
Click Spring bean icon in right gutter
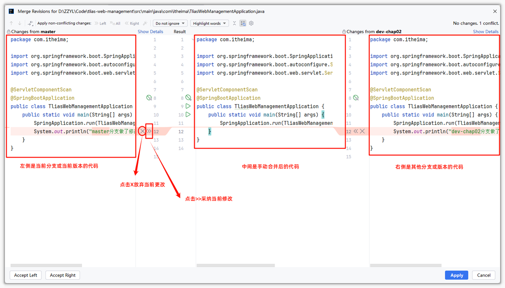click(x=356, y=98)
